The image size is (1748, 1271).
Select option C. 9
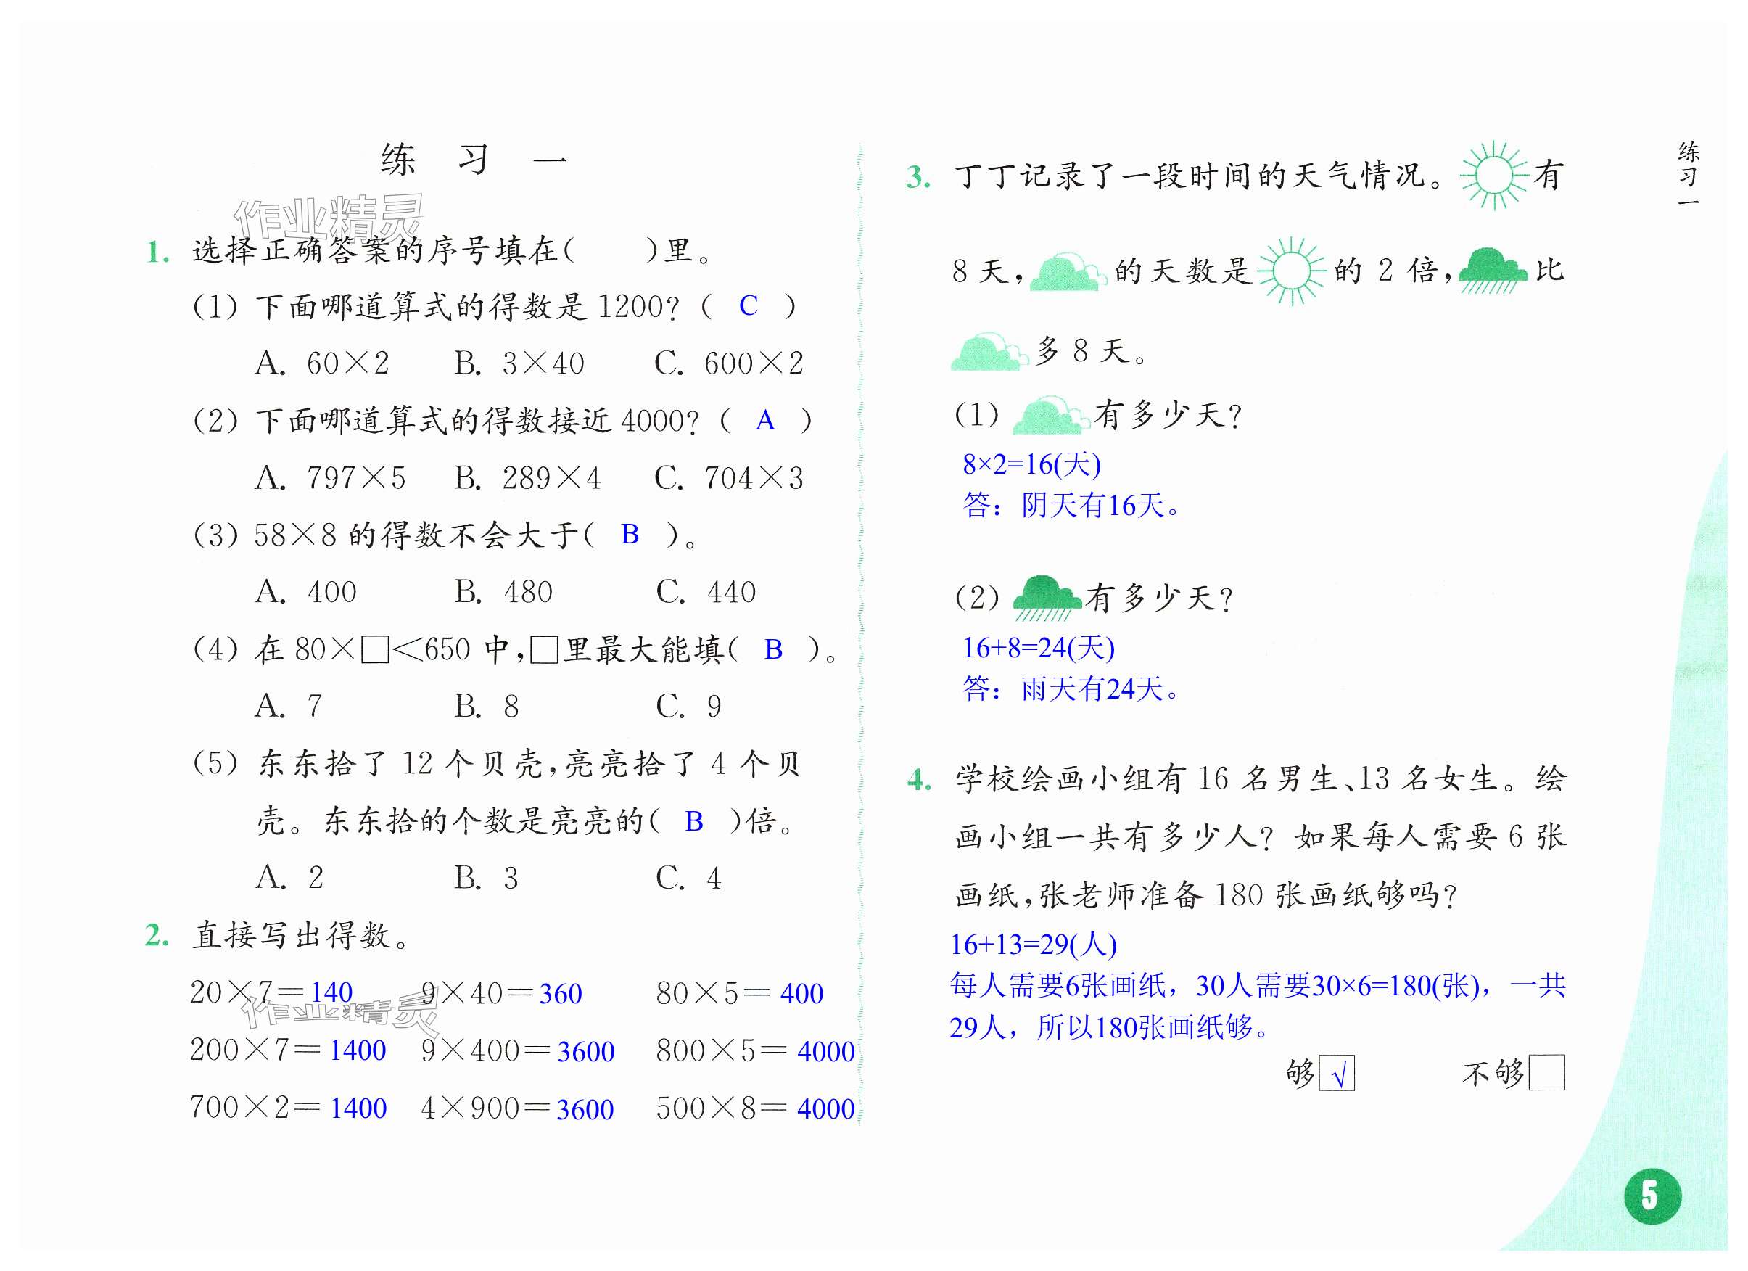[689, 707]
